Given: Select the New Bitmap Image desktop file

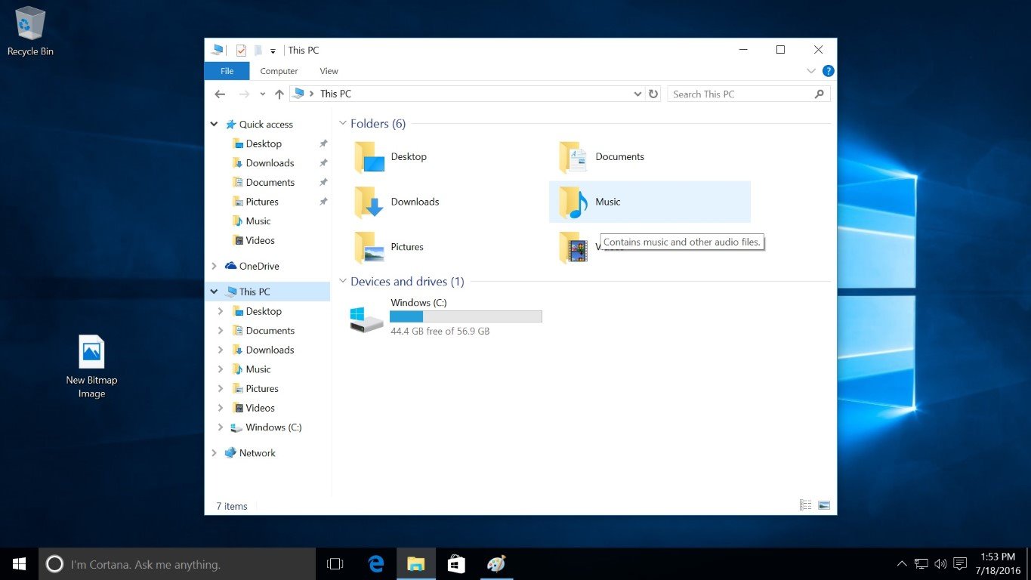Looking at the screenshot, I should pyautogui.click(x=91, y=367).
